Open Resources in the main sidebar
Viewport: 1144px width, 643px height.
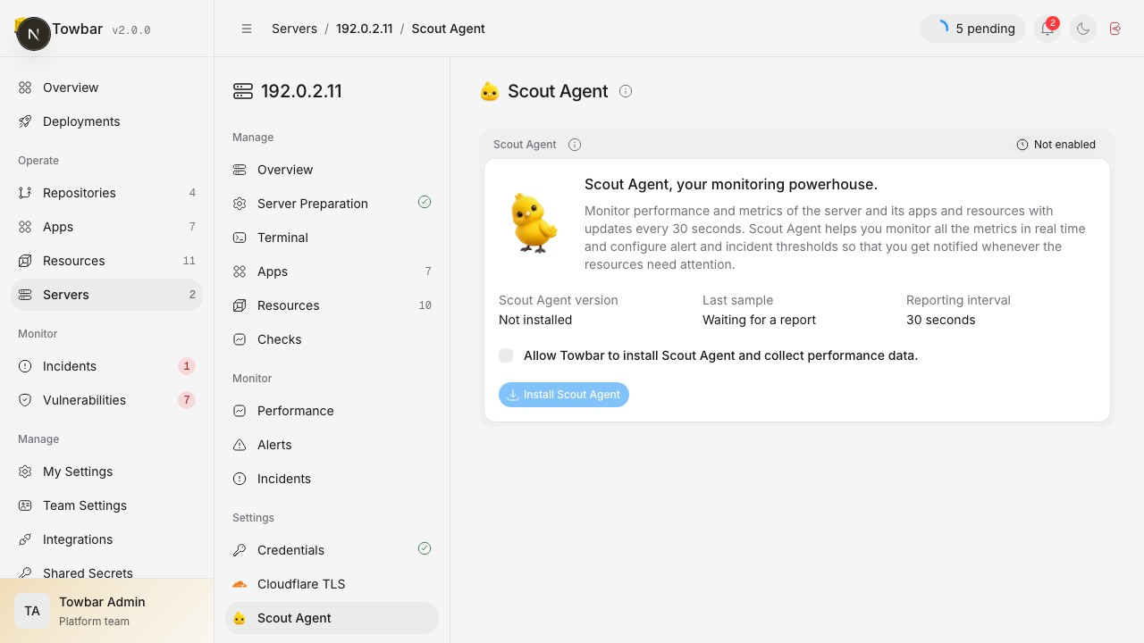coord(106,261)
